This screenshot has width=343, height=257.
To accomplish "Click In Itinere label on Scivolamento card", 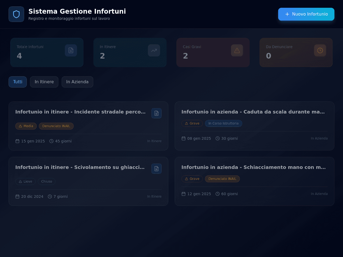I will point(154,196).
